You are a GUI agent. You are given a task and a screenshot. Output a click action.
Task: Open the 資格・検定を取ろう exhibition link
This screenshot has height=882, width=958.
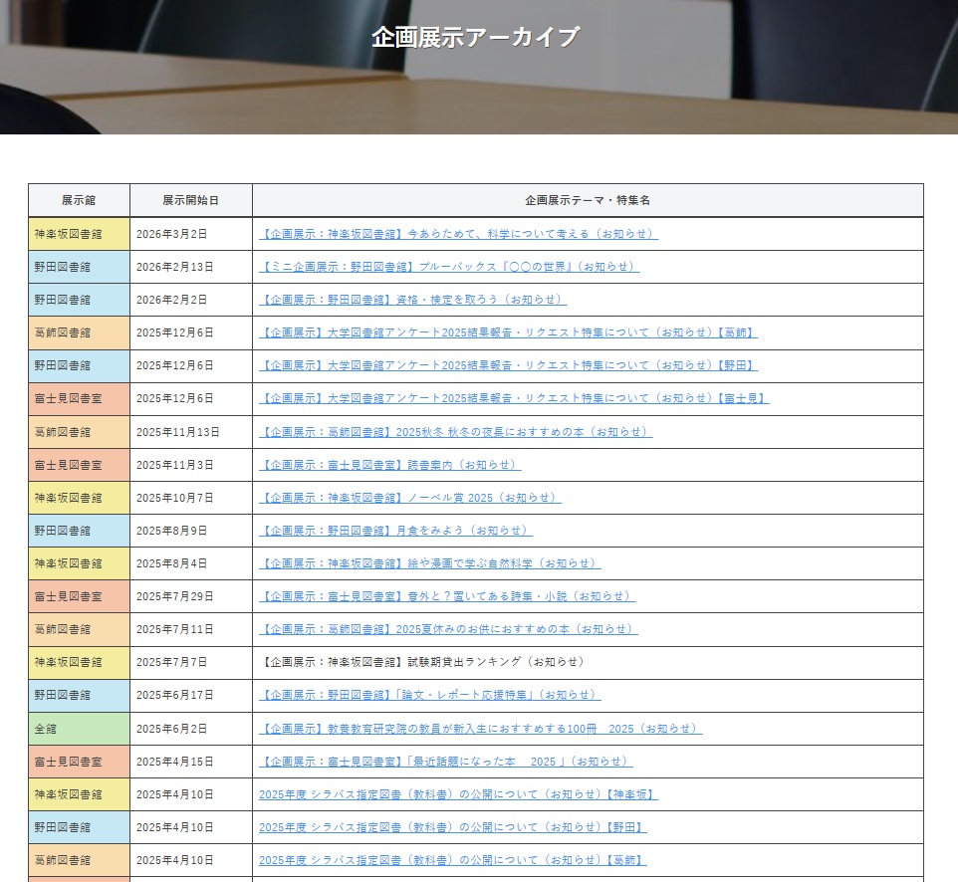(x=412, y=300)
